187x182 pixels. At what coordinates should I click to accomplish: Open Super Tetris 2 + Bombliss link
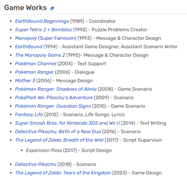43,30
